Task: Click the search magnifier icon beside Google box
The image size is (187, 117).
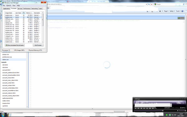Action: click(184, 4)
